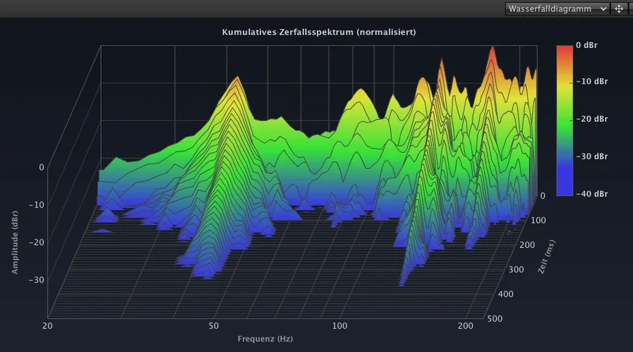
Task: Click the 200 frequency axis tick label
Action: 466,326
